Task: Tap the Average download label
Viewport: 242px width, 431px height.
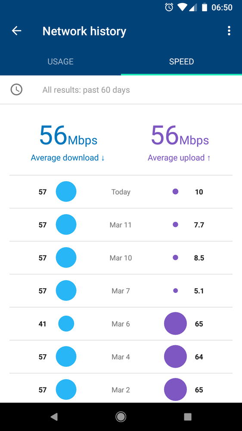Action: click(x=68, y=158)
